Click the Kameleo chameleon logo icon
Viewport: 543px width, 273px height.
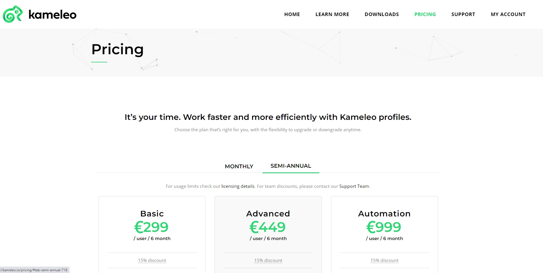tap(13, 14)
